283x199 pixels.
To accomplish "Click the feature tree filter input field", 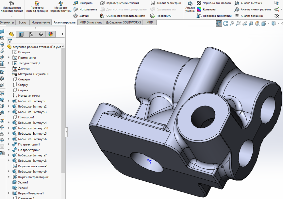I will [37, 41].
